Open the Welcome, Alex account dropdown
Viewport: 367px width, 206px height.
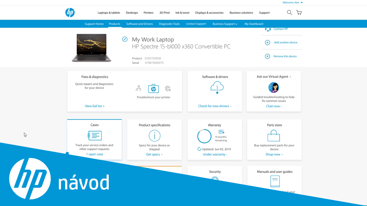pos(292,2)
